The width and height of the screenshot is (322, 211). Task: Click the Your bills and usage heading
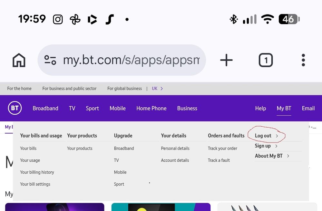pyautogui.click(x=41, y=136)
